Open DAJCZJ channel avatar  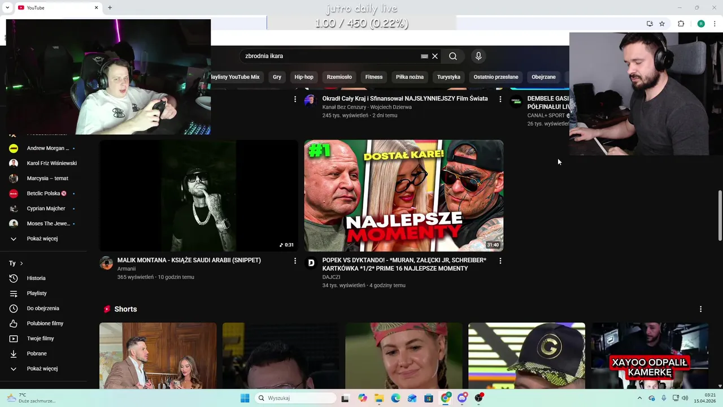(x=311, y=263)
